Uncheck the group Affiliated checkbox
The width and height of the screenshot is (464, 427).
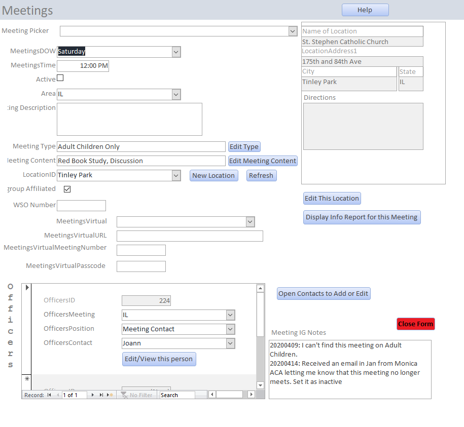(x=67, y=189)
